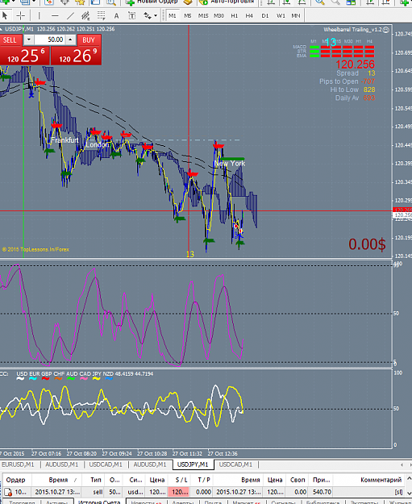Screen dimensions: 412x504
Task: Switch chart to M1 timeframe
Action: click(x=173, y=15)
